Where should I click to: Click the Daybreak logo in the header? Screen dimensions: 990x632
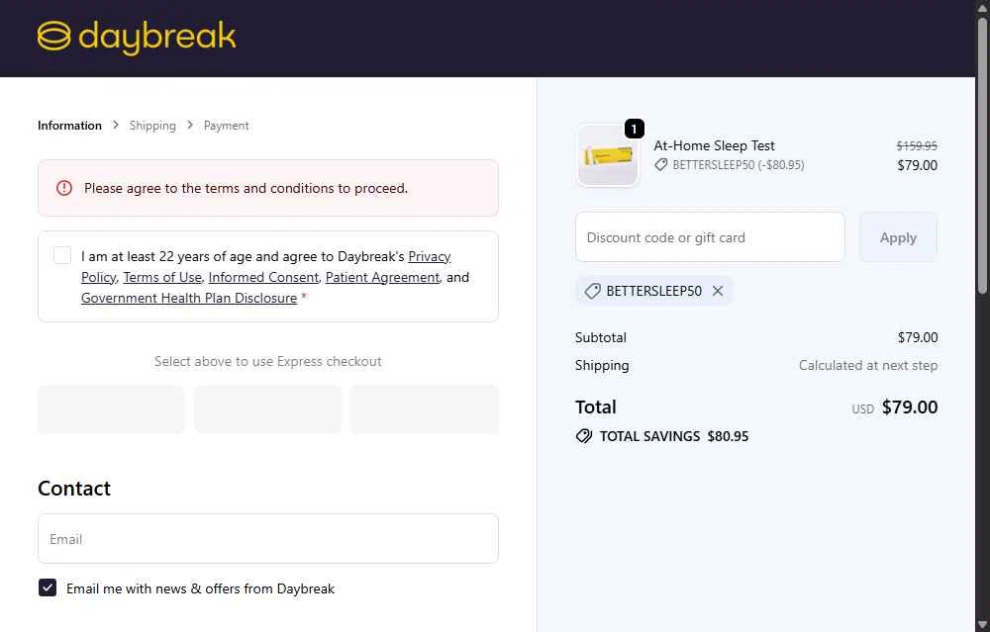137,38
